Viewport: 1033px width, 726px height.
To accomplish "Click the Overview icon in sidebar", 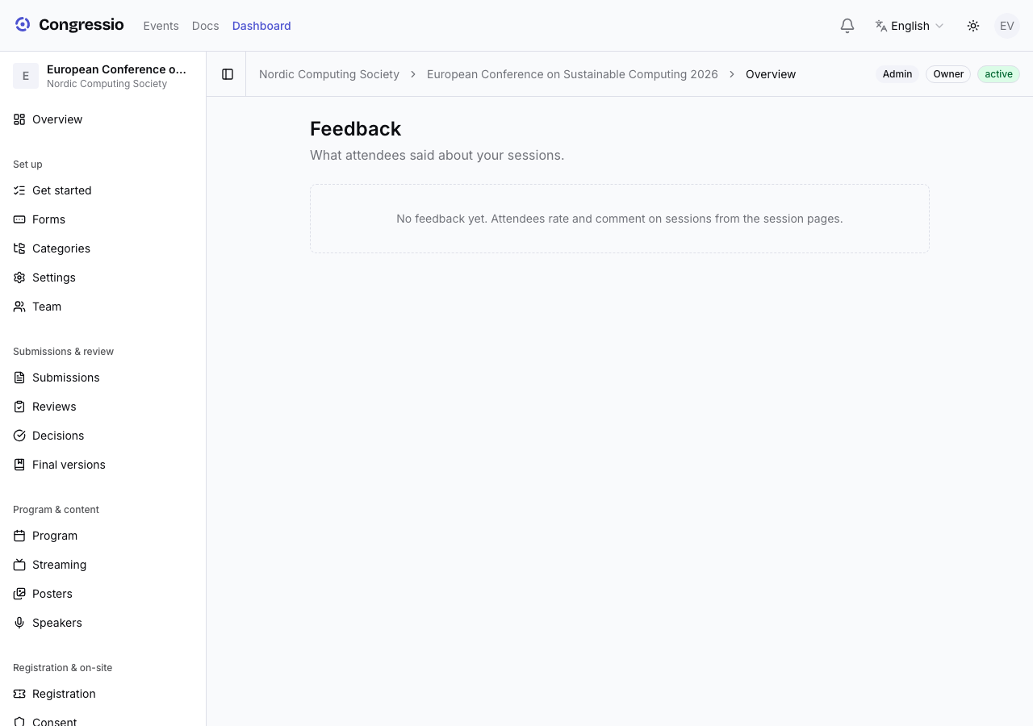I will 19,119.
